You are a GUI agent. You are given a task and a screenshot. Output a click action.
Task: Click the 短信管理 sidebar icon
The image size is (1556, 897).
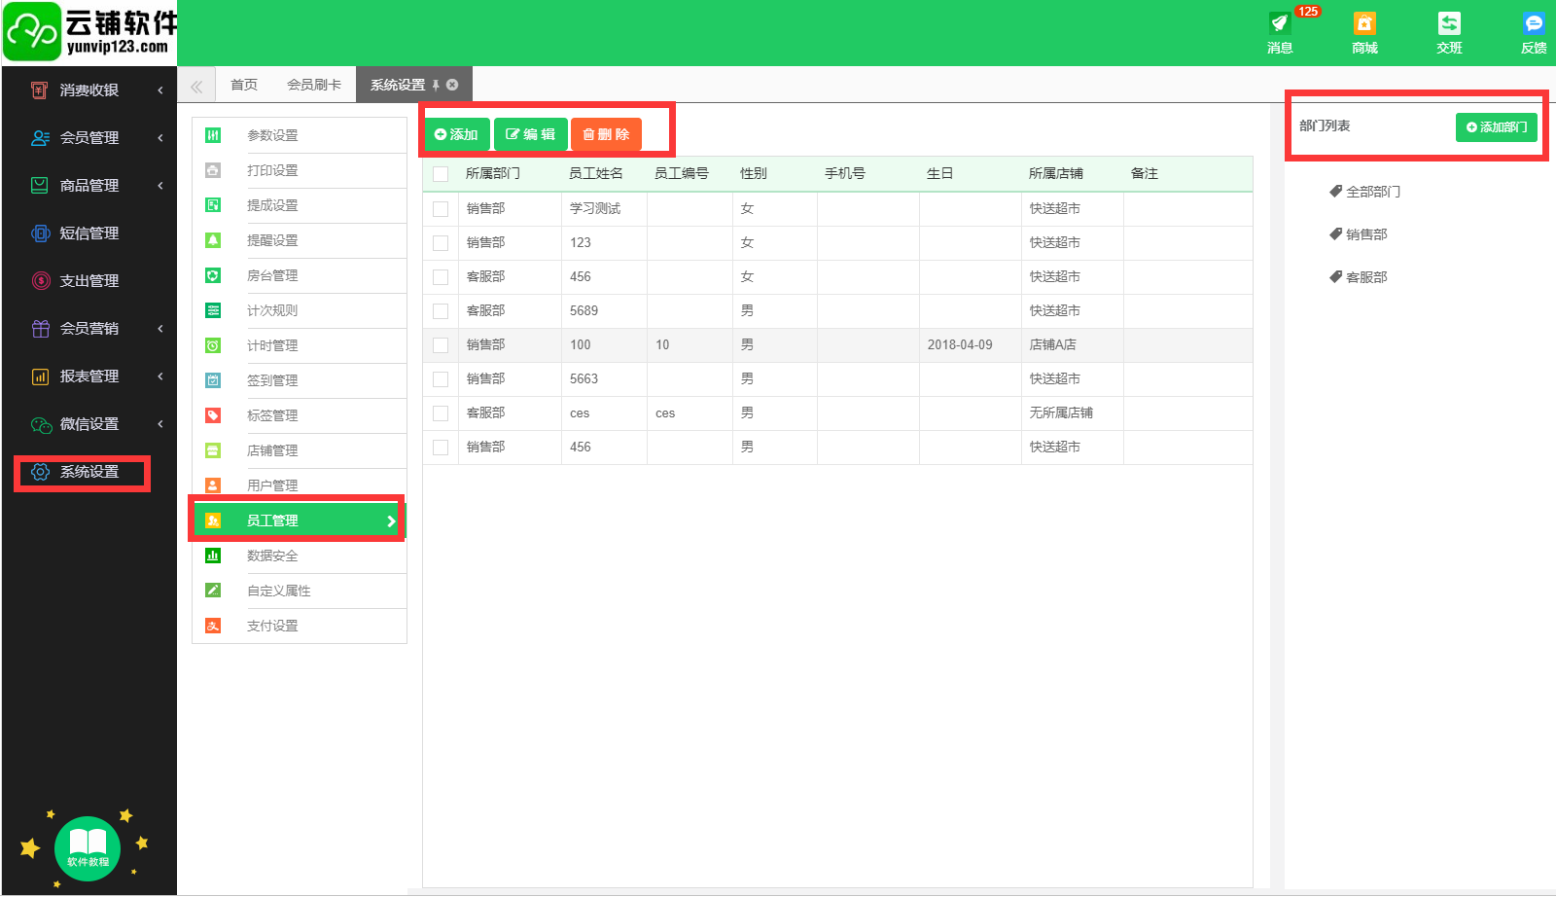pos(40,233)
